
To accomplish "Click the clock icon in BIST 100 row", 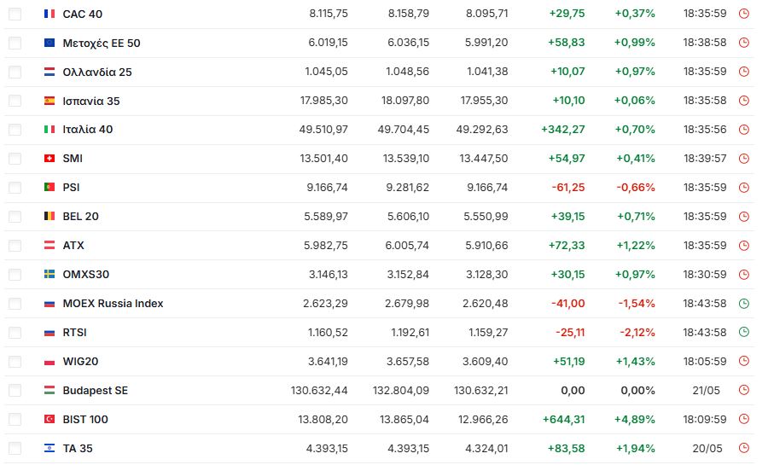I will 743,419.
